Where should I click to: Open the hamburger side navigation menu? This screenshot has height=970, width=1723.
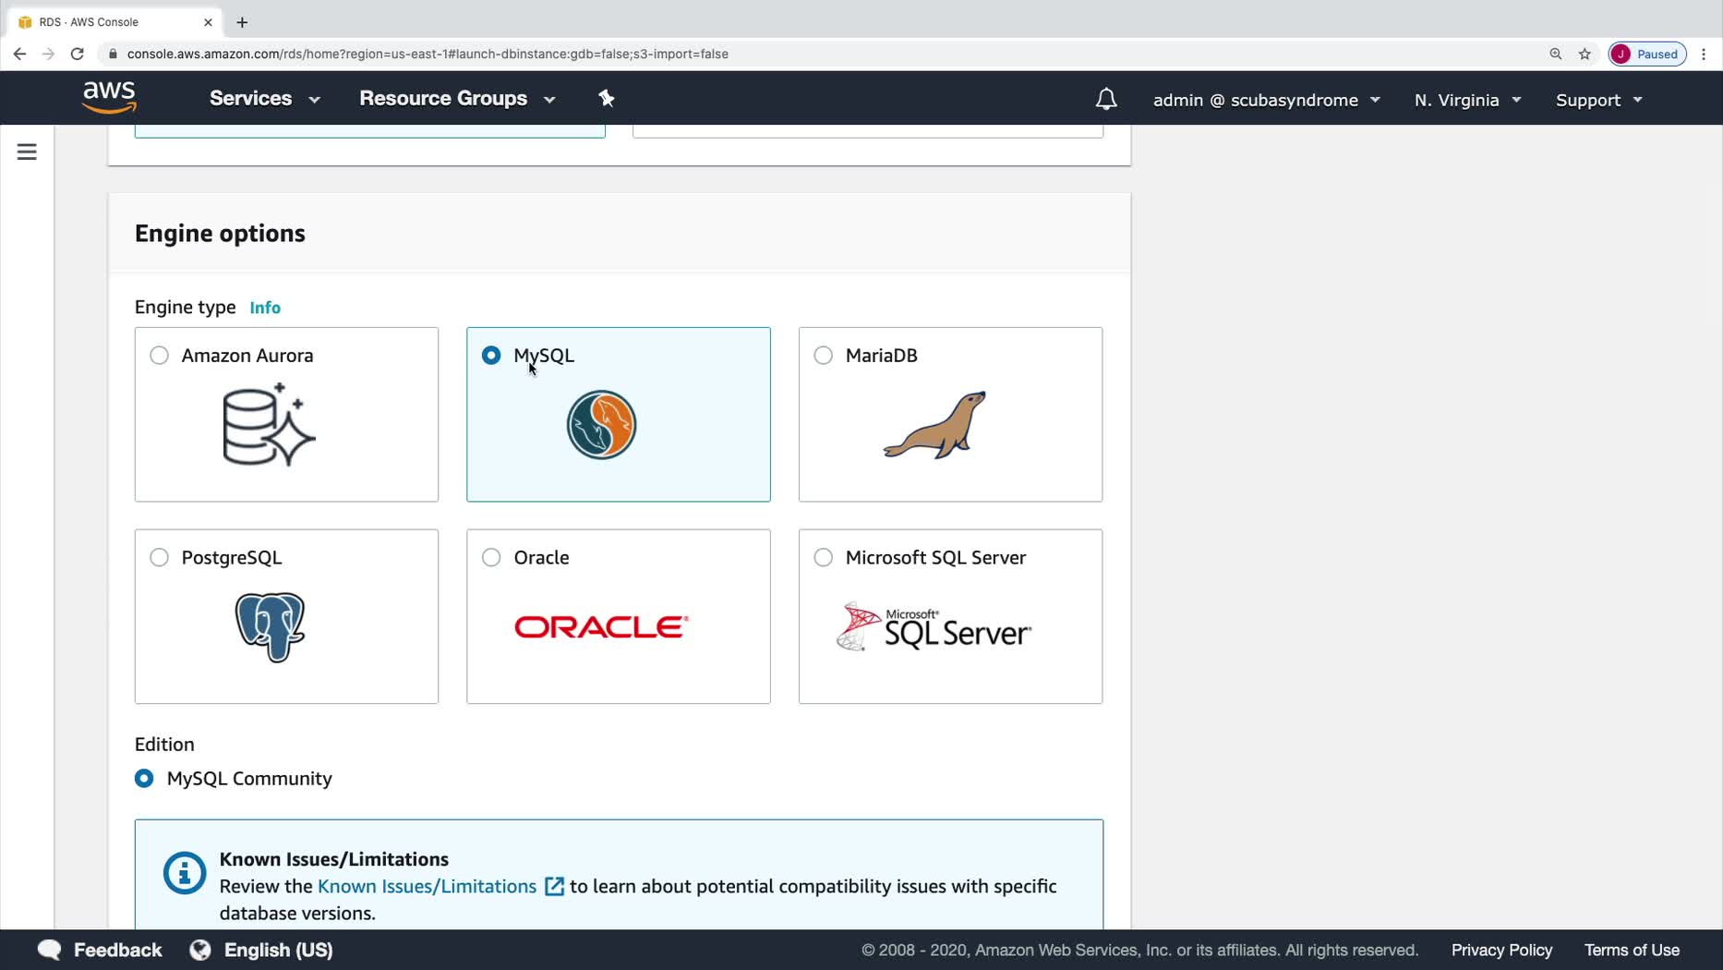coord(27,152)
